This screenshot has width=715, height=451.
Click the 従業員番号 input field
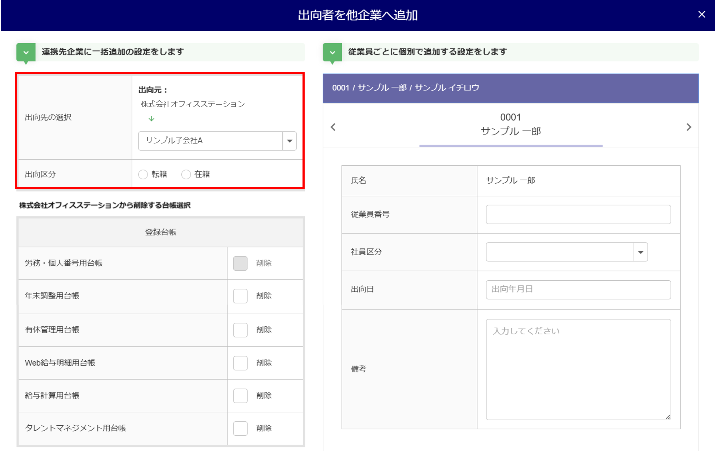coord(578,215)
